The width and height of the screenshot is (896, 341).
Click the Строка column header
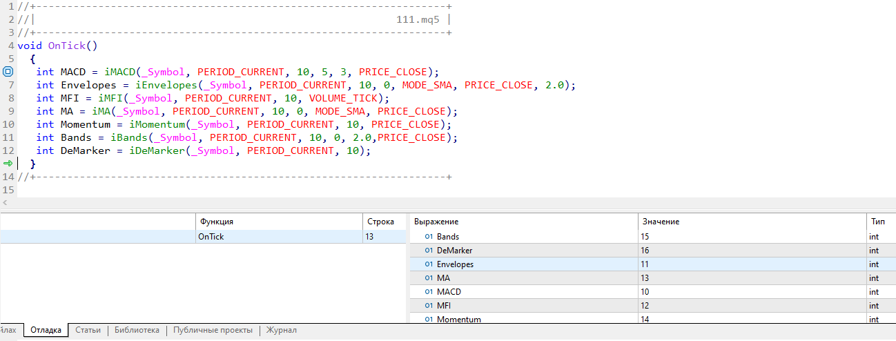384,222
